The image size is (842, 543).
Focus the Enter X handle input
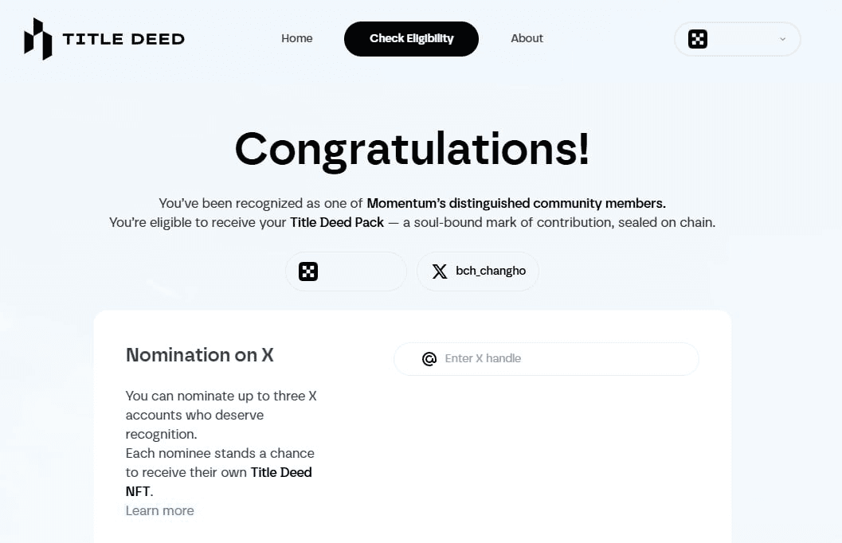(x=558, y=359)
